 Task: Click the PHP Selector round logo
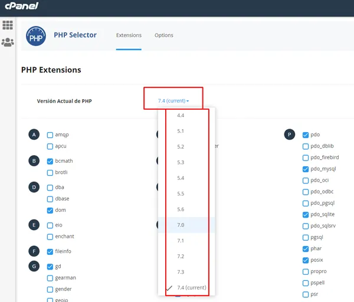click(36, 36)
